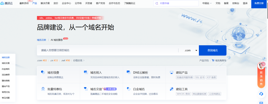Viewport: 268px width, 104px height.
Task: Click the 登录 link
Action: coord(245,3)
